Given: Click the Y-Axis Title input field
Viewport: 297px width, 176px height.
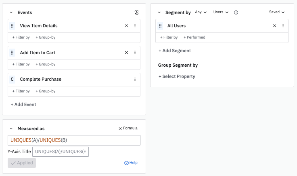Looking at the screenshot, I should coord(60,151).
